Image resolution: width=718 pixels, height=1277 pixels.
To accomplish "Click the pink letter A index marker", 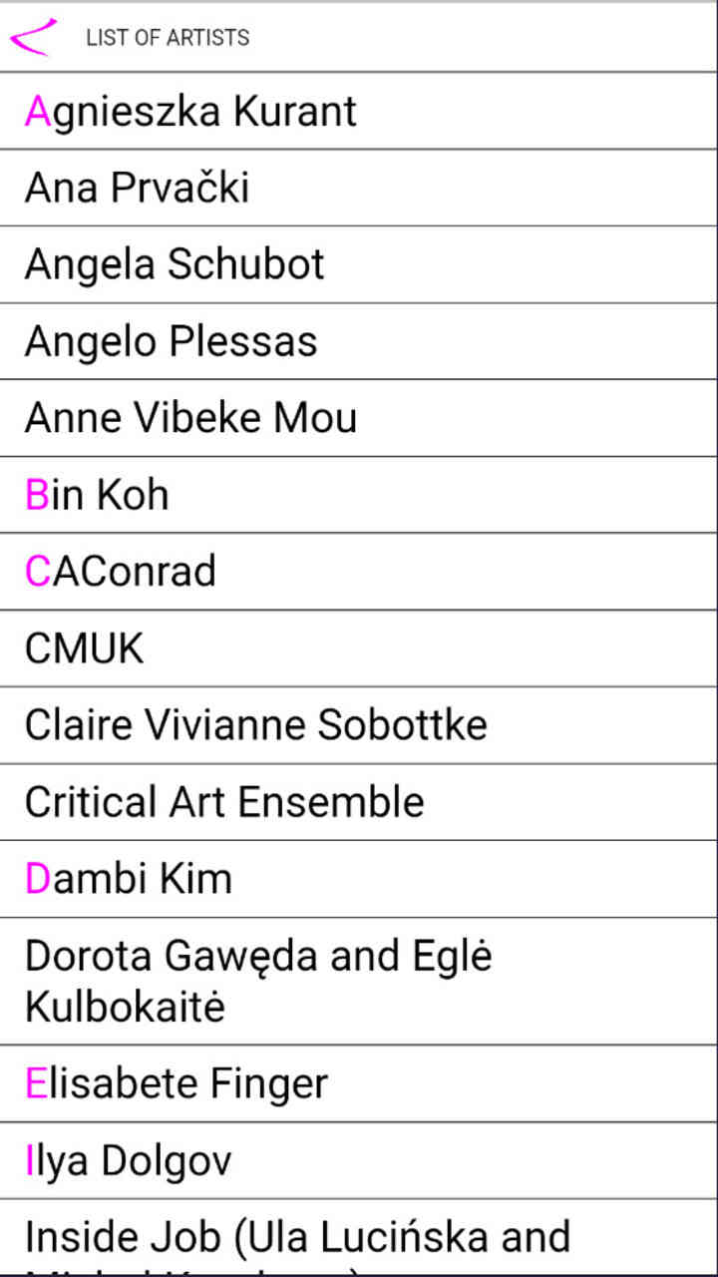I will tap(37, 111).
